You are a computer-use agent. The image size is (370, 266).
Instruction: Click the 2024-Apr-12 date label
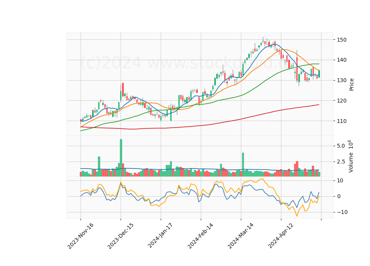point(281,236)
